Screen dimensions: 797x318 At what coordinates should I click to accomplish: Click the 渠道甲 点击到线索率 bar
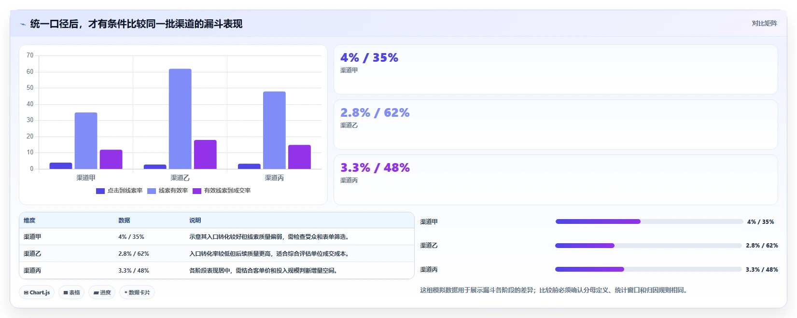pos(61,166)
